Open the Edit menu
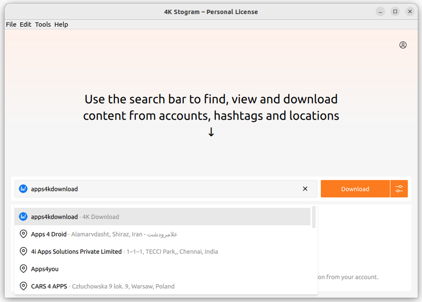The image size is (422, 302). coord(25,25)
